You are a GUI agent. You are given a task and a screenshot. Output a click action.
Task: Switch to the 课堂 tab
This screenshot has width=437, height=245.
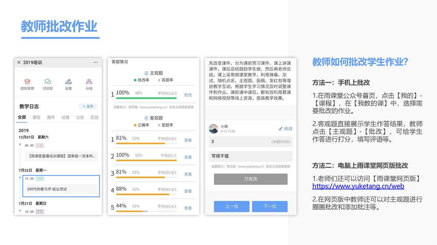click(36, 117)
